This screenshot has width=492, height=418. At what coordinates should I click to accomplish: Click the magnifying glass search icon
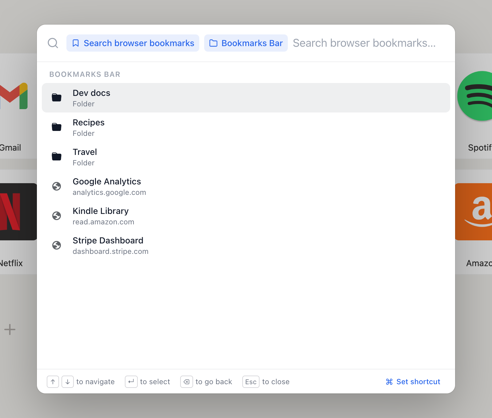point(53,43)
